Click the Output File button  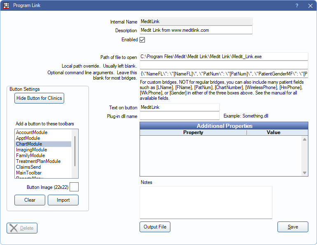coord(155,227)
